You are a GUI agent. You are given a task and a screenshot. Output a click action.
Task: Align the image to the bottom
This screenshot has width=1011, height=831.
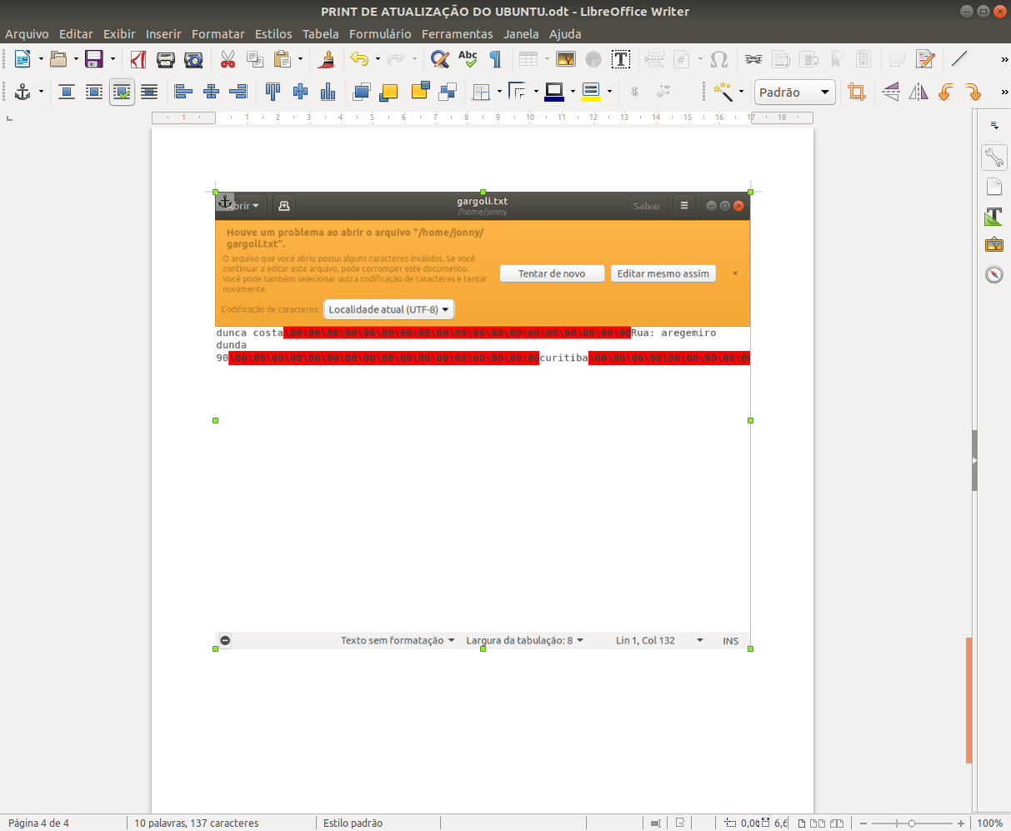[328, 92]
